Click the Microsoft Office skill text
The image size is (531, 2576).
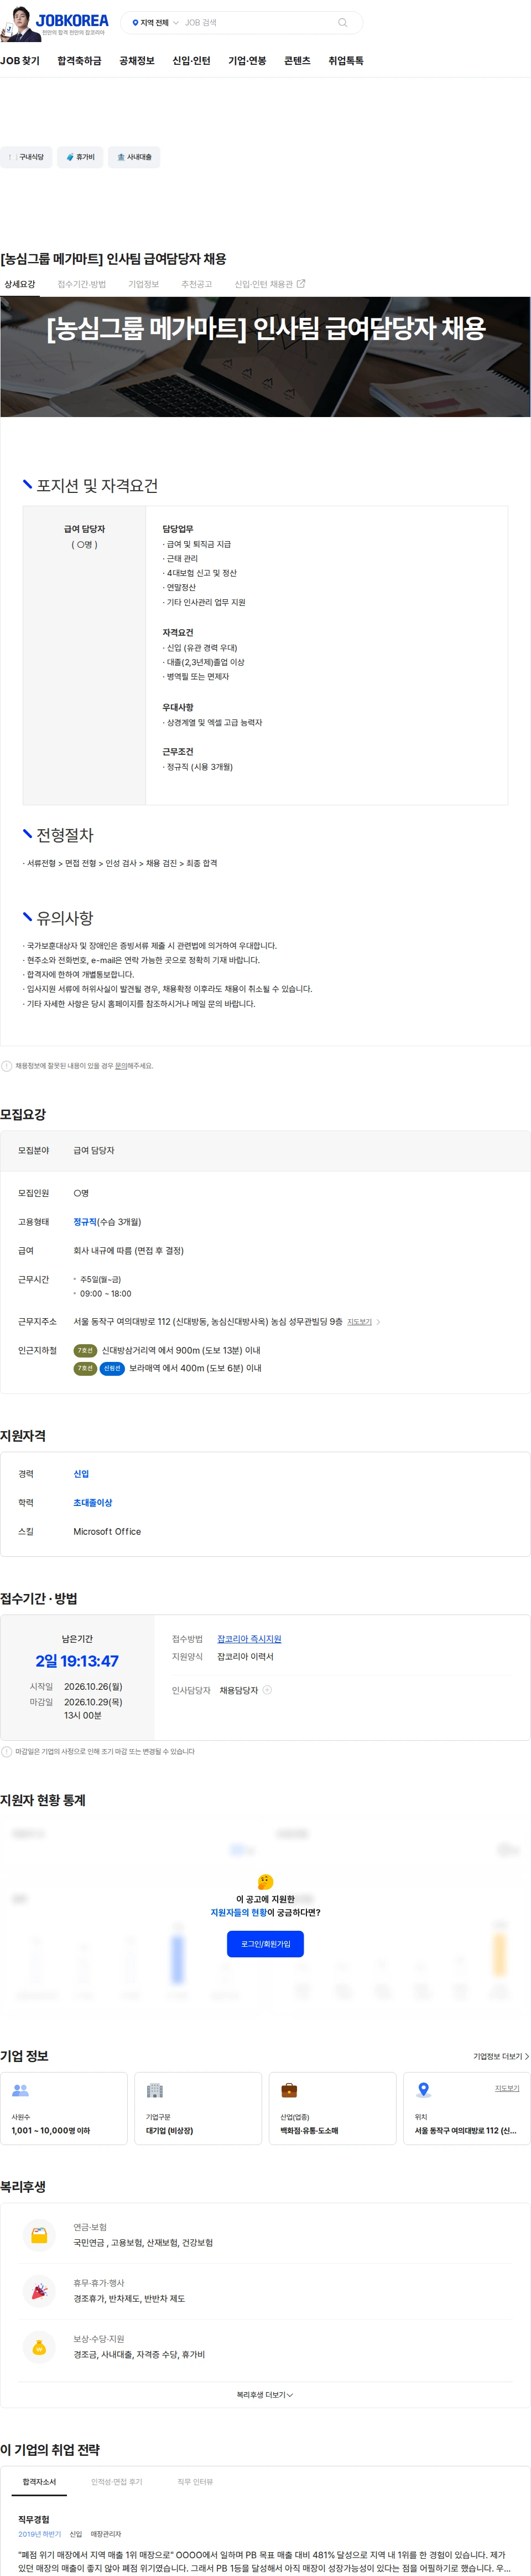(x=107, y=1532)
